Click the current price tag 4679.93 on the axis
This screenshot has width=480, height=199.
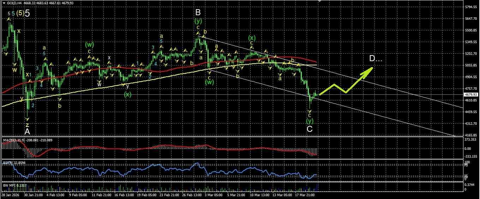point(471,95)
